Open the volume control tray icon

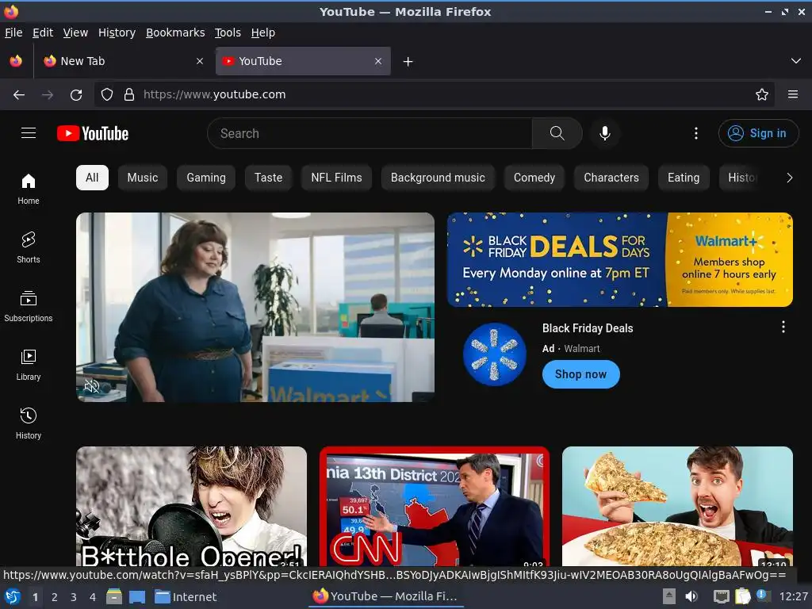click(x=691, y=596)
